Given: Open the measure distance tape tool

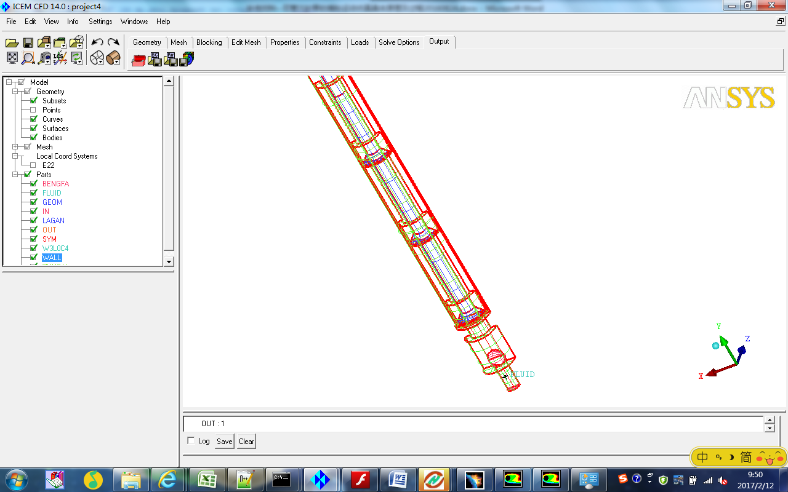Looking at the screenshot, I should [44, 58].
